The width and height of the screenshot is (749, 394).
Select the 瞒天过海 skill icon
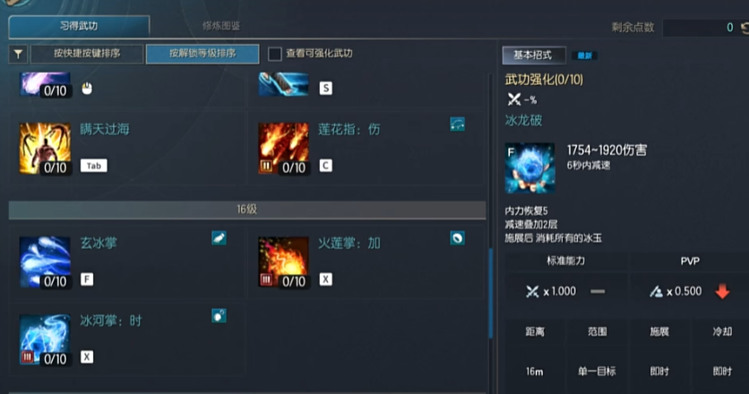click(x=45, y=148)
